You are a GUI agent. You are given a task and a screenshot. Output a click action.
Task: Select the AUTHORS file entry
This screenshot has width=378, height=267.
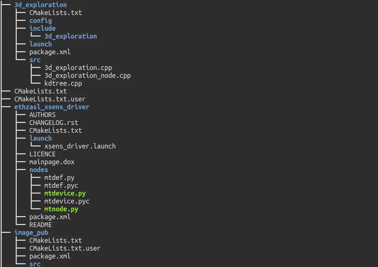click(x=42, y=115)
